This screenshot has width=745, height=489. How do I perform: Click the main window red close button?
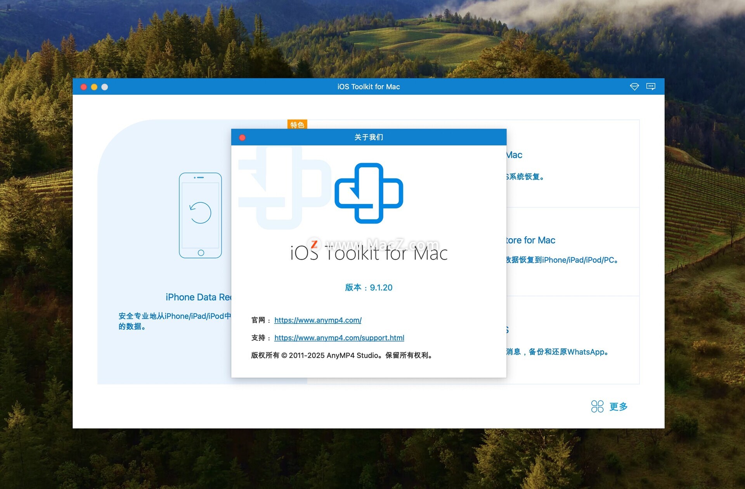click(x=83, y=87)
